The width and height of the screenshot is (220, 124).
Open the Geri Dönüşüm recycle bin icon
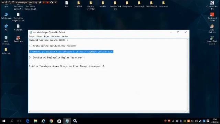pos(6,40)
